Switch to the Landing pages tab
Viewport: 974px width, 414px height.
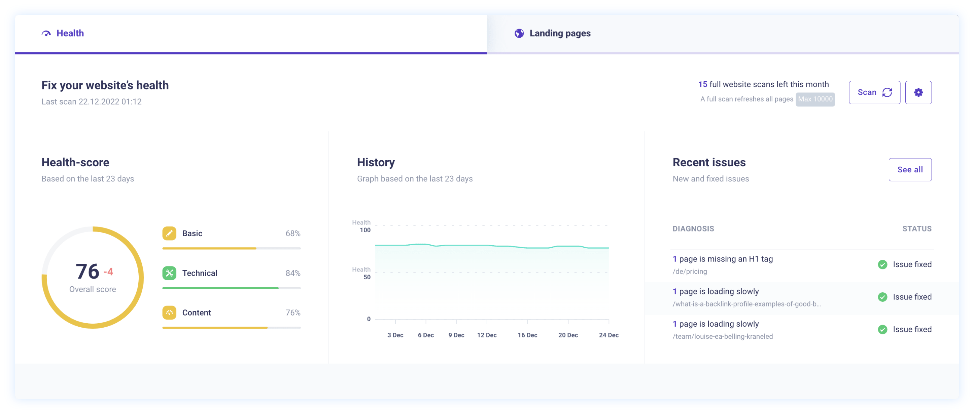(560, 33)
